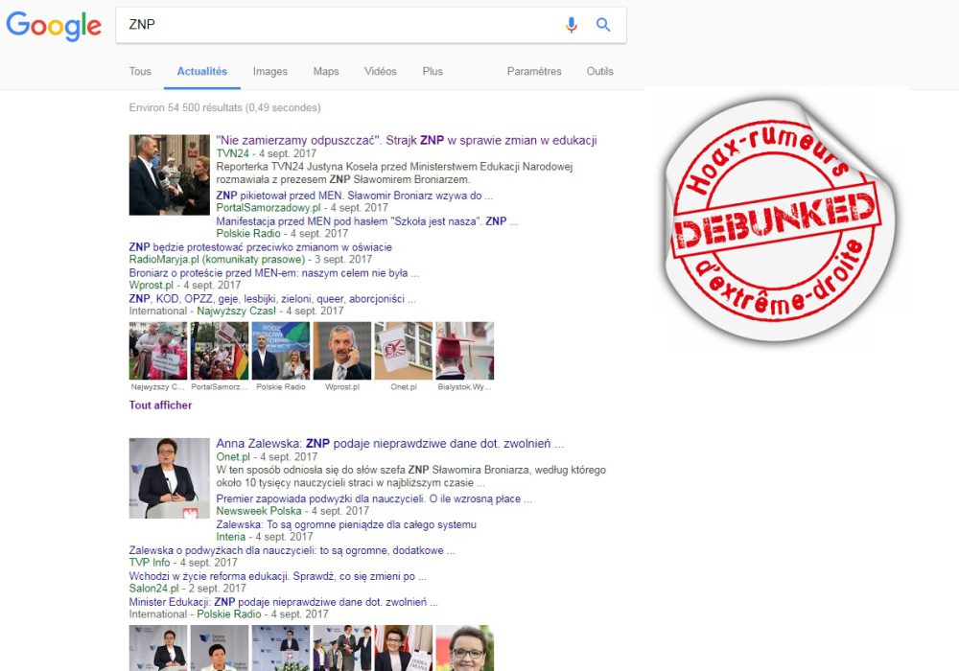Click the snippet "Reporterka TVN24 Justyna Kosela"
Viewport: 959px width, 671px height.
click(x=394, y=173)
